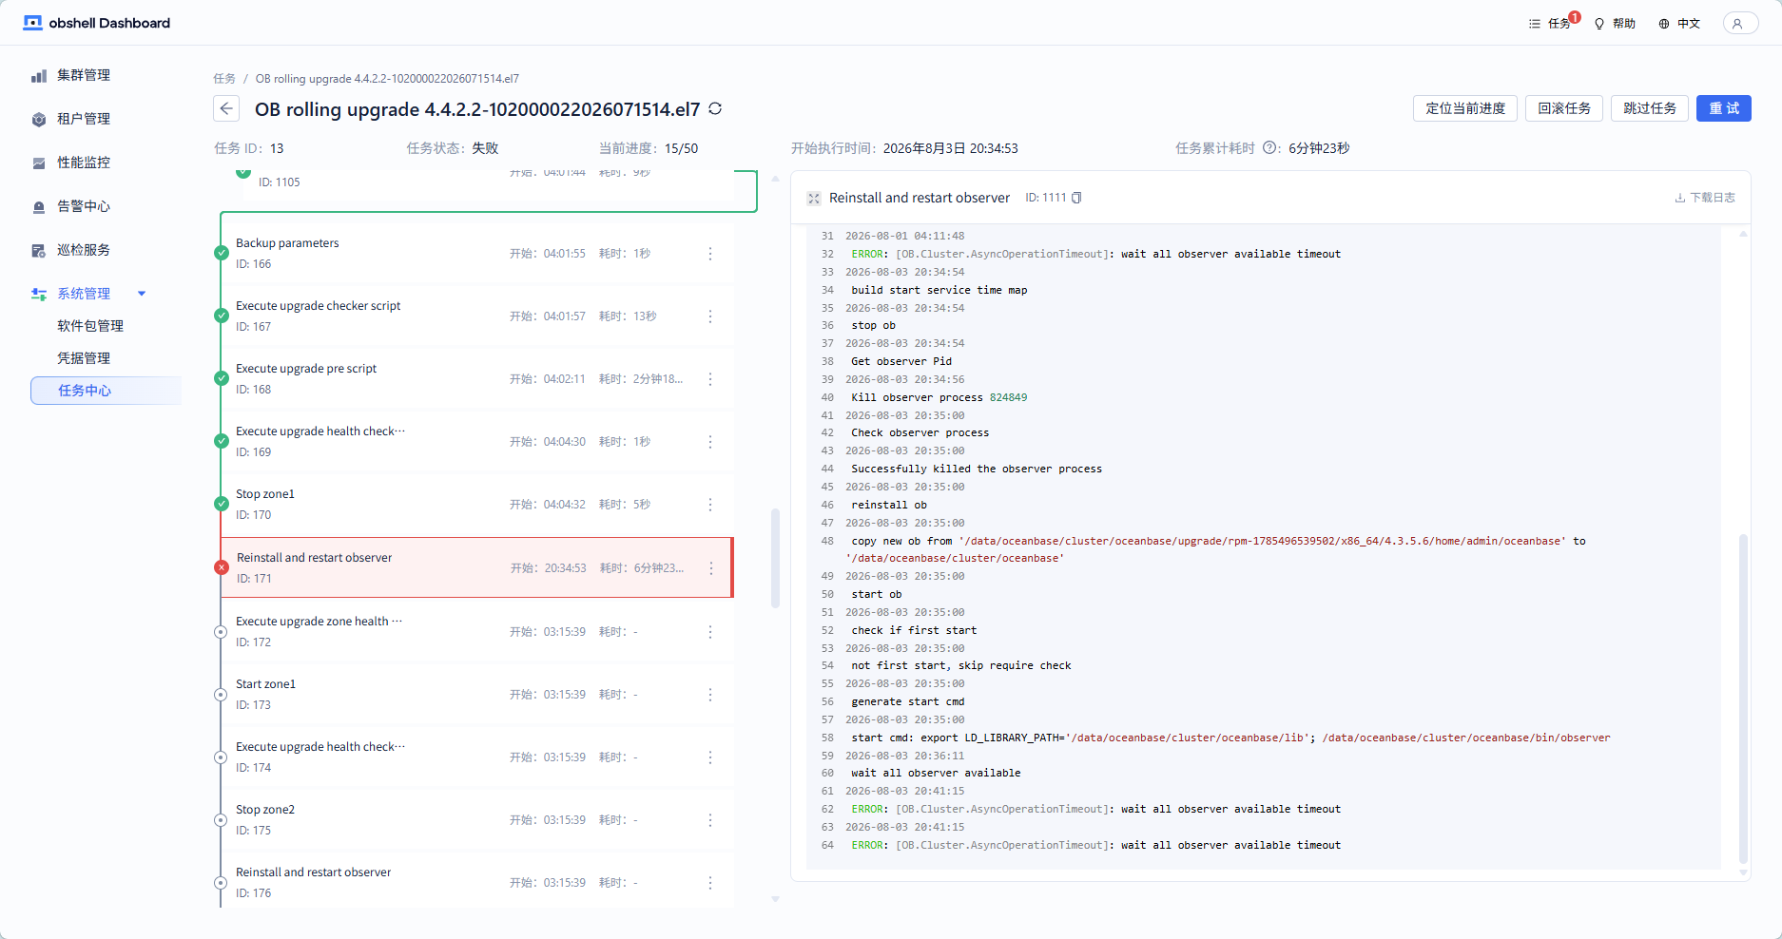Select the Stop zone2 subtask
Viewport: 1782px width, 939px height.
coord(477,820)
